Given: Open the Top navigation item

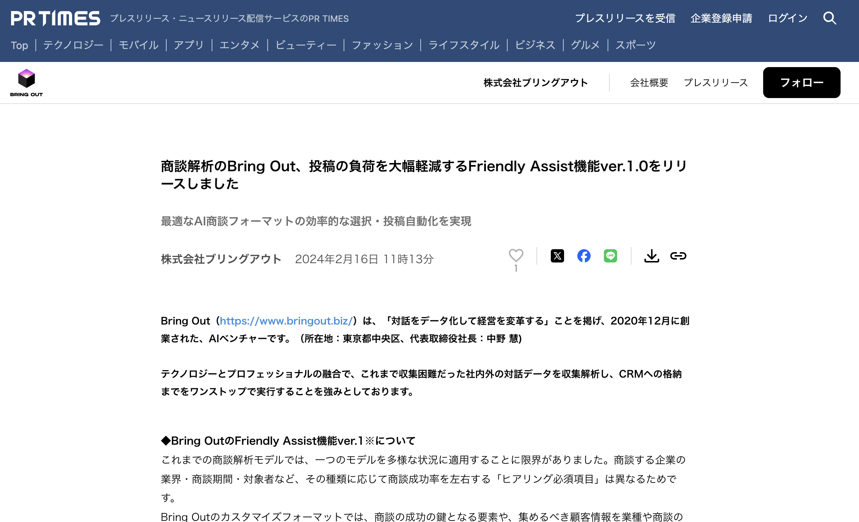Looking at the screenshot, I should coord(20,45).
